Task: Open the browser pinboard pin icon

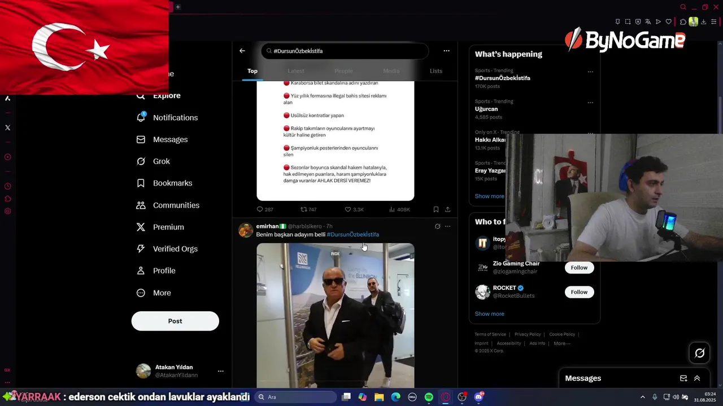Action: point(617,22)
